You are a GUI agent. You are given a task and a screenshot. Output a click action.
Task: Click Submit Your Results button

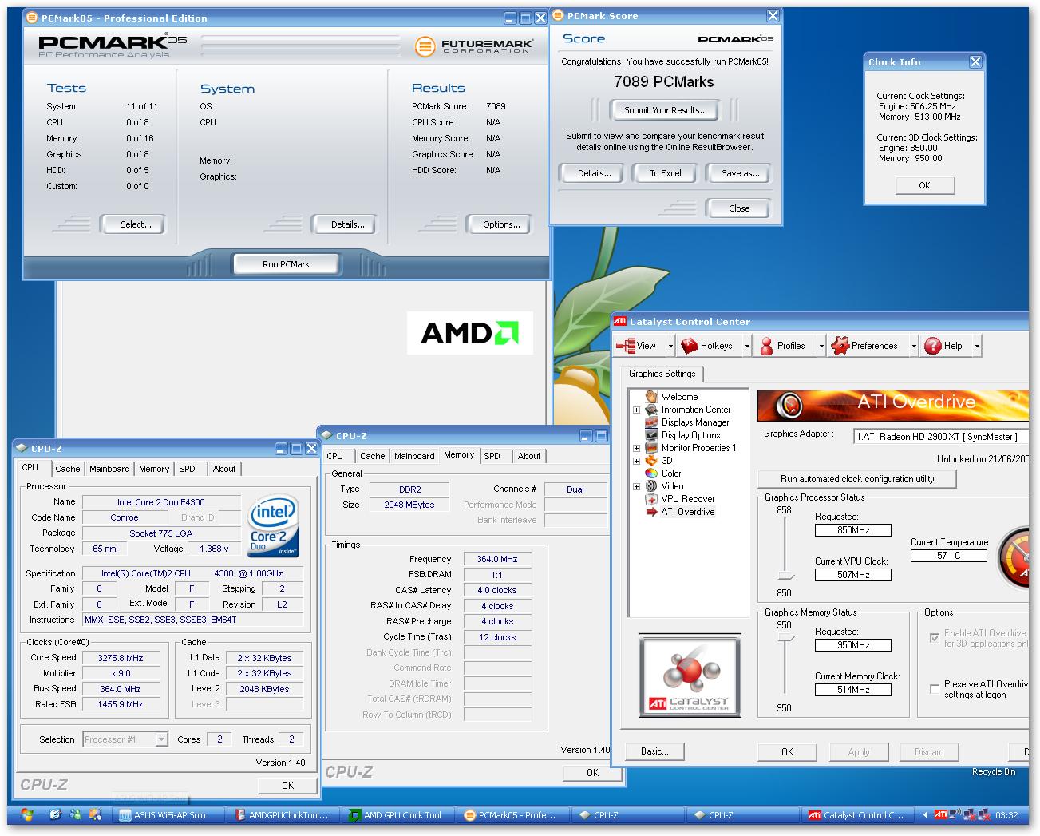665,110
